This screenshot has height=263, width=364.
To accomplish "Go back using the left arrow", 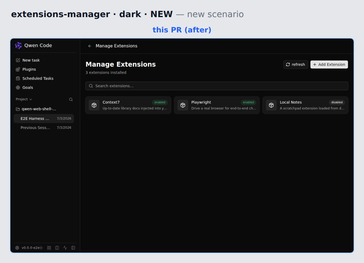I will (x=89, y=46).
